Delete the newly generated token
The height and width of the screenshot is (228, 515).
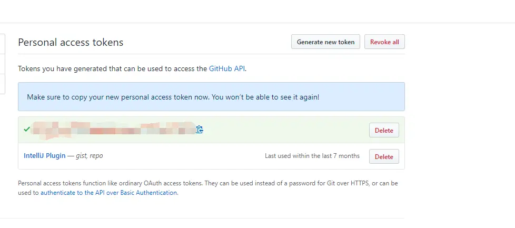click(x=384, y=130)
